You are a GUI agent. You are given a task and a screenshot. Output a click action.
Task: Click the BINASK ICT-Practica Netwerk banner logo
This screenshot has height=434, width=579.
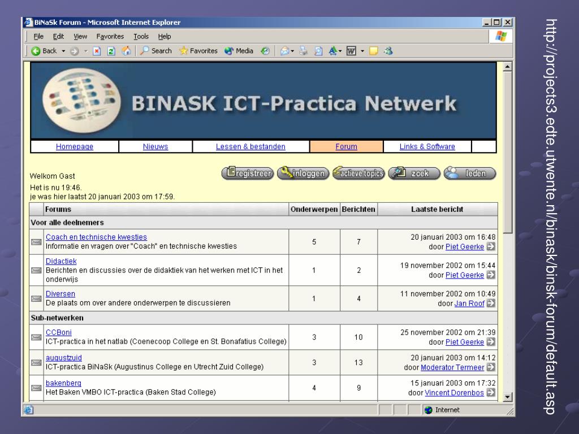tap(263, 101)
